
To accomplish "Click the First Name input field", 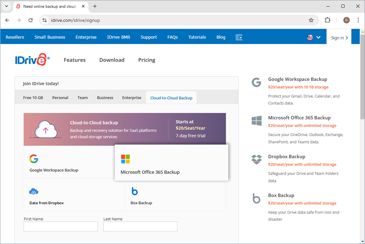I will [60, 227].
